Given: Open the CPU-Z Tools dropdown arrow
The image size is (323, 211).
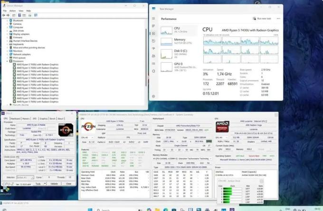Looking at the screenshot, I should (45, 183).
